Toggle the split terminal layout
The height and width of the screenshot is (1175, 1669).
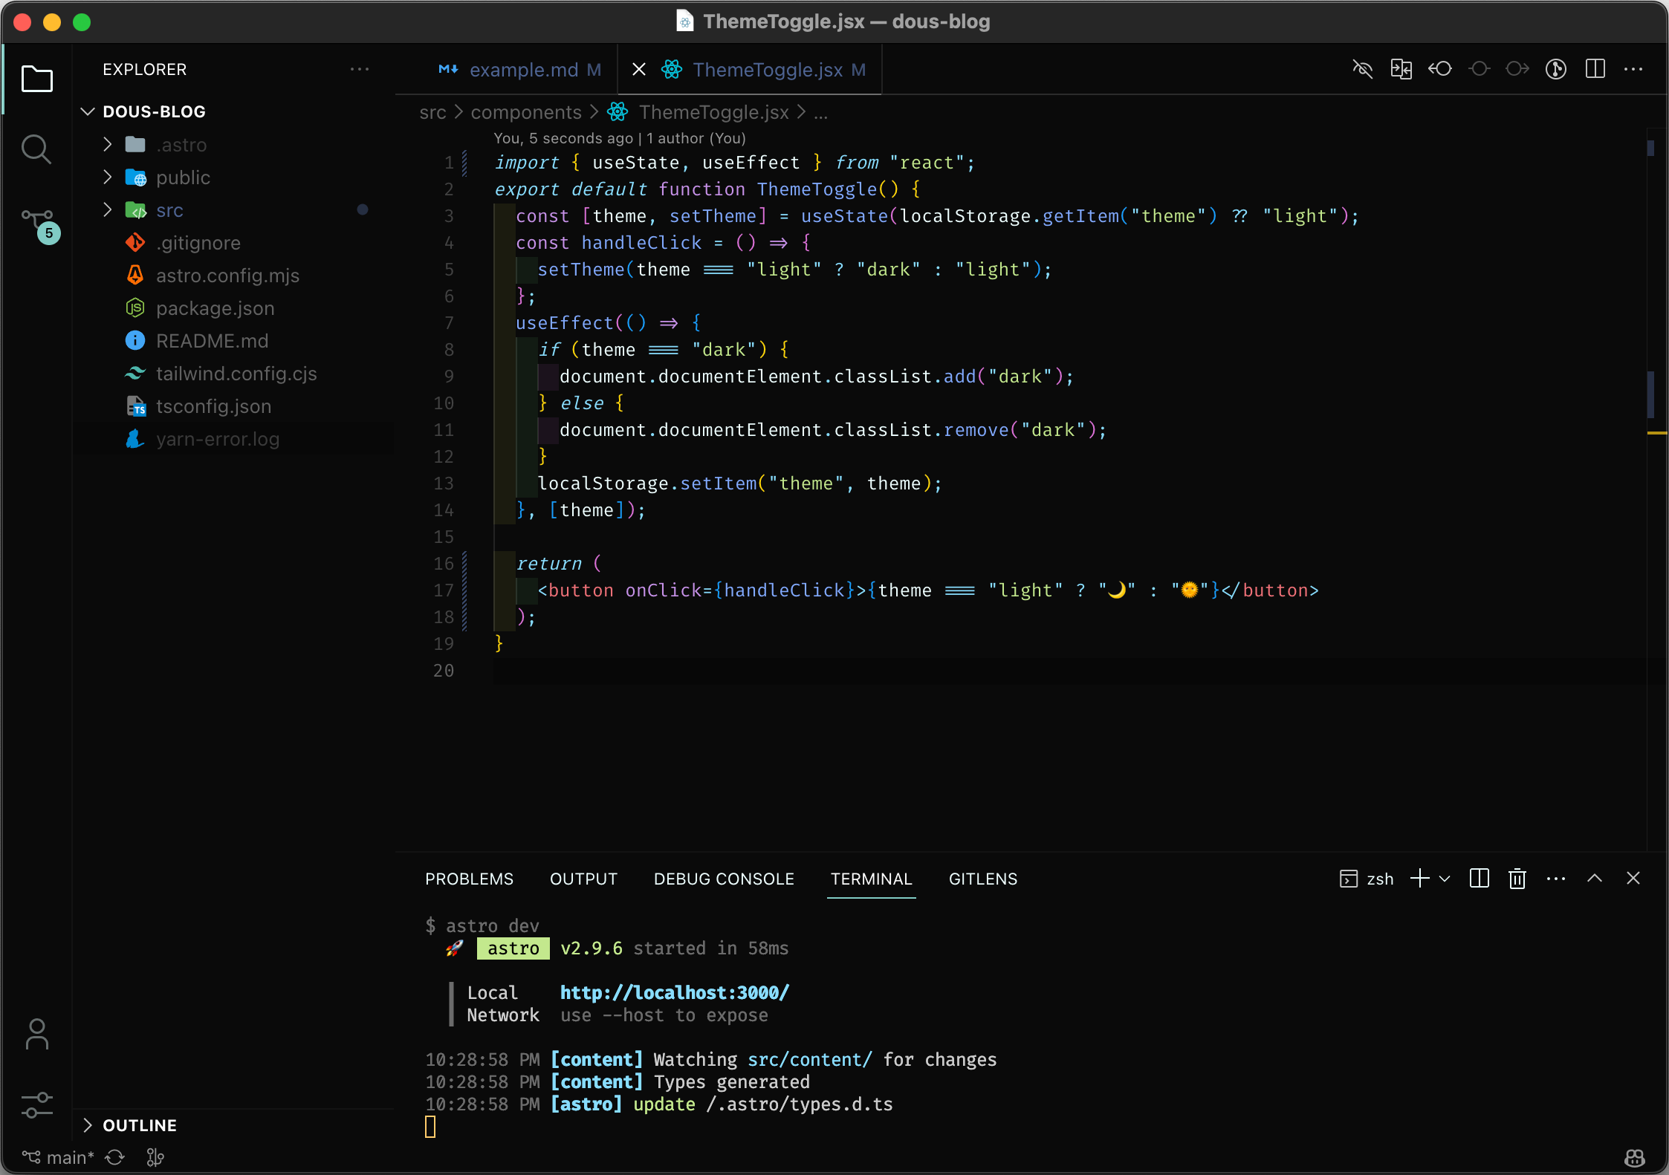[x=1478, y=878]
